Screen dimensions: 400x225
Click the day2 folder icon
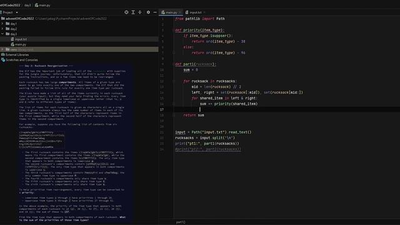pos(7,29)
